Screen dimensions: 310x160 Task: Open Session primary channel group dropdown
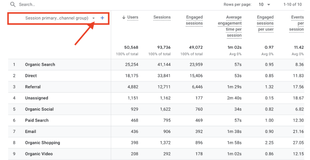(x=94, y=18)
